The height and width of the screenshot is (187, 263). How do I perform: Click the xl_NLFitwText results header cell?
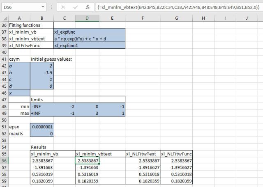(142, 154)
